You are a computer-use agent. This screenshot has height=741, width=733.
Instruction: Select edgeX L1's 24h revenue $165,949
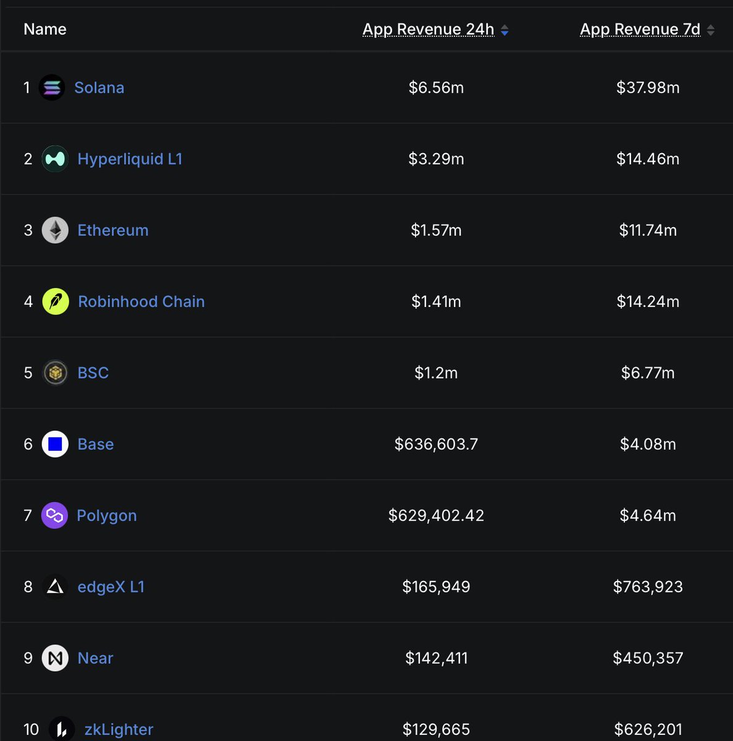pyautogui.click(x=436, y=587)
